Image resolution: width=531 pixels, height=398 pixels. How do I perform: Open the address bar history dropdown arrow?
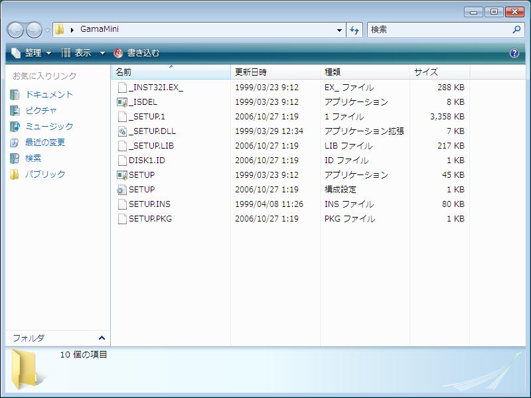coord(339,30)
